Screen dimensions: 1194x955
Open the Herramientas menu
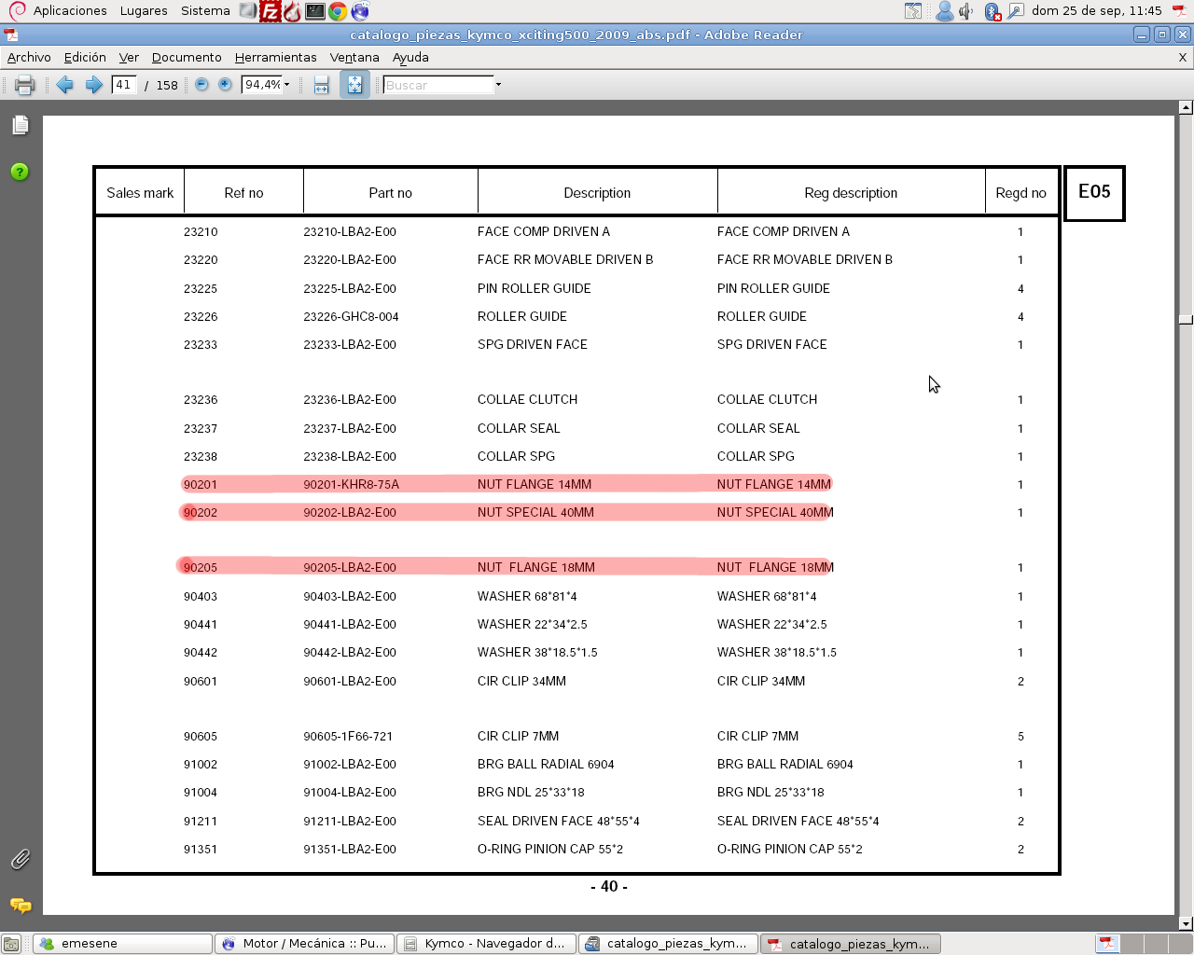pos(275,58)
